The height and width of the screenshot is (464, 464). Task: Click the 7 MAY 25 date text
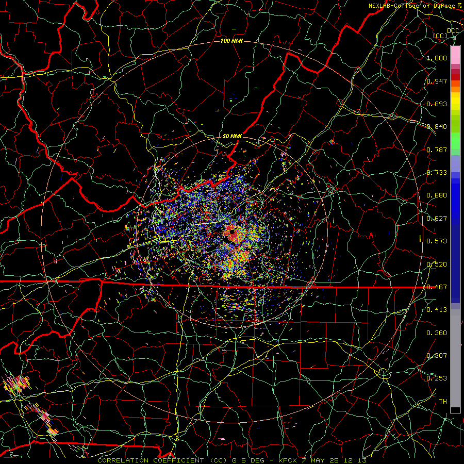[320, 460]
